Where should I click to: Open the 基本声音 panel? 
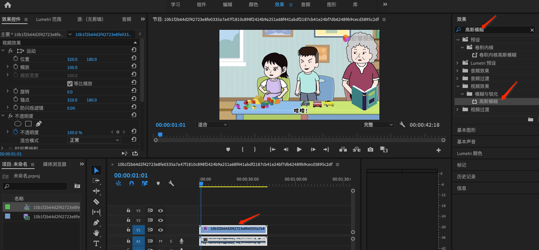(466, 142)
